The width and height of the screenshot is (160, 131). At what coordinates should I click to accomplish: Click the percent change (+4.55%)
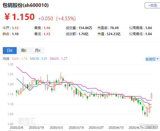[66, 19]
